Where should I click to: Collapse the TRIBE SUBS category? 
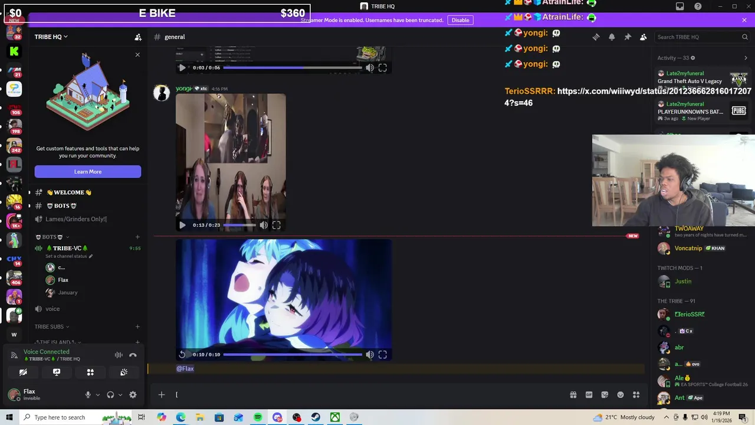(51, 326)
